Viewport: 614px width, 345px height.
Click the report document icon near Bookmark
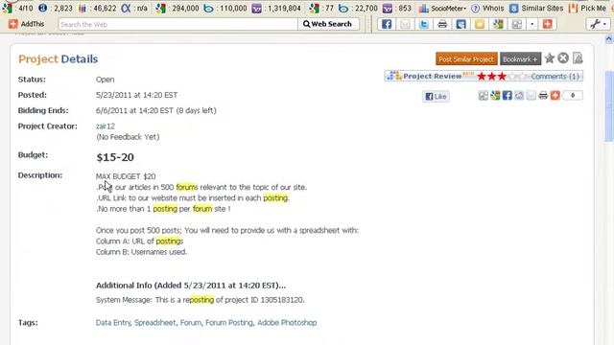(x=578, y=58)
